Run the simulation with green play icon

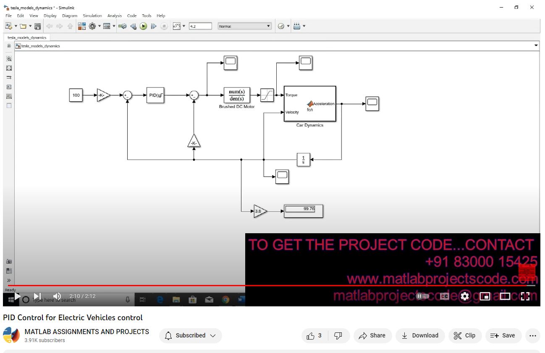coord(144,26)
